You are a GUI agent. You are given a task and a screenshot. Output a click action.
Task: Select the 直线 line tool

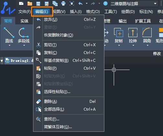[x=9, y=35]
